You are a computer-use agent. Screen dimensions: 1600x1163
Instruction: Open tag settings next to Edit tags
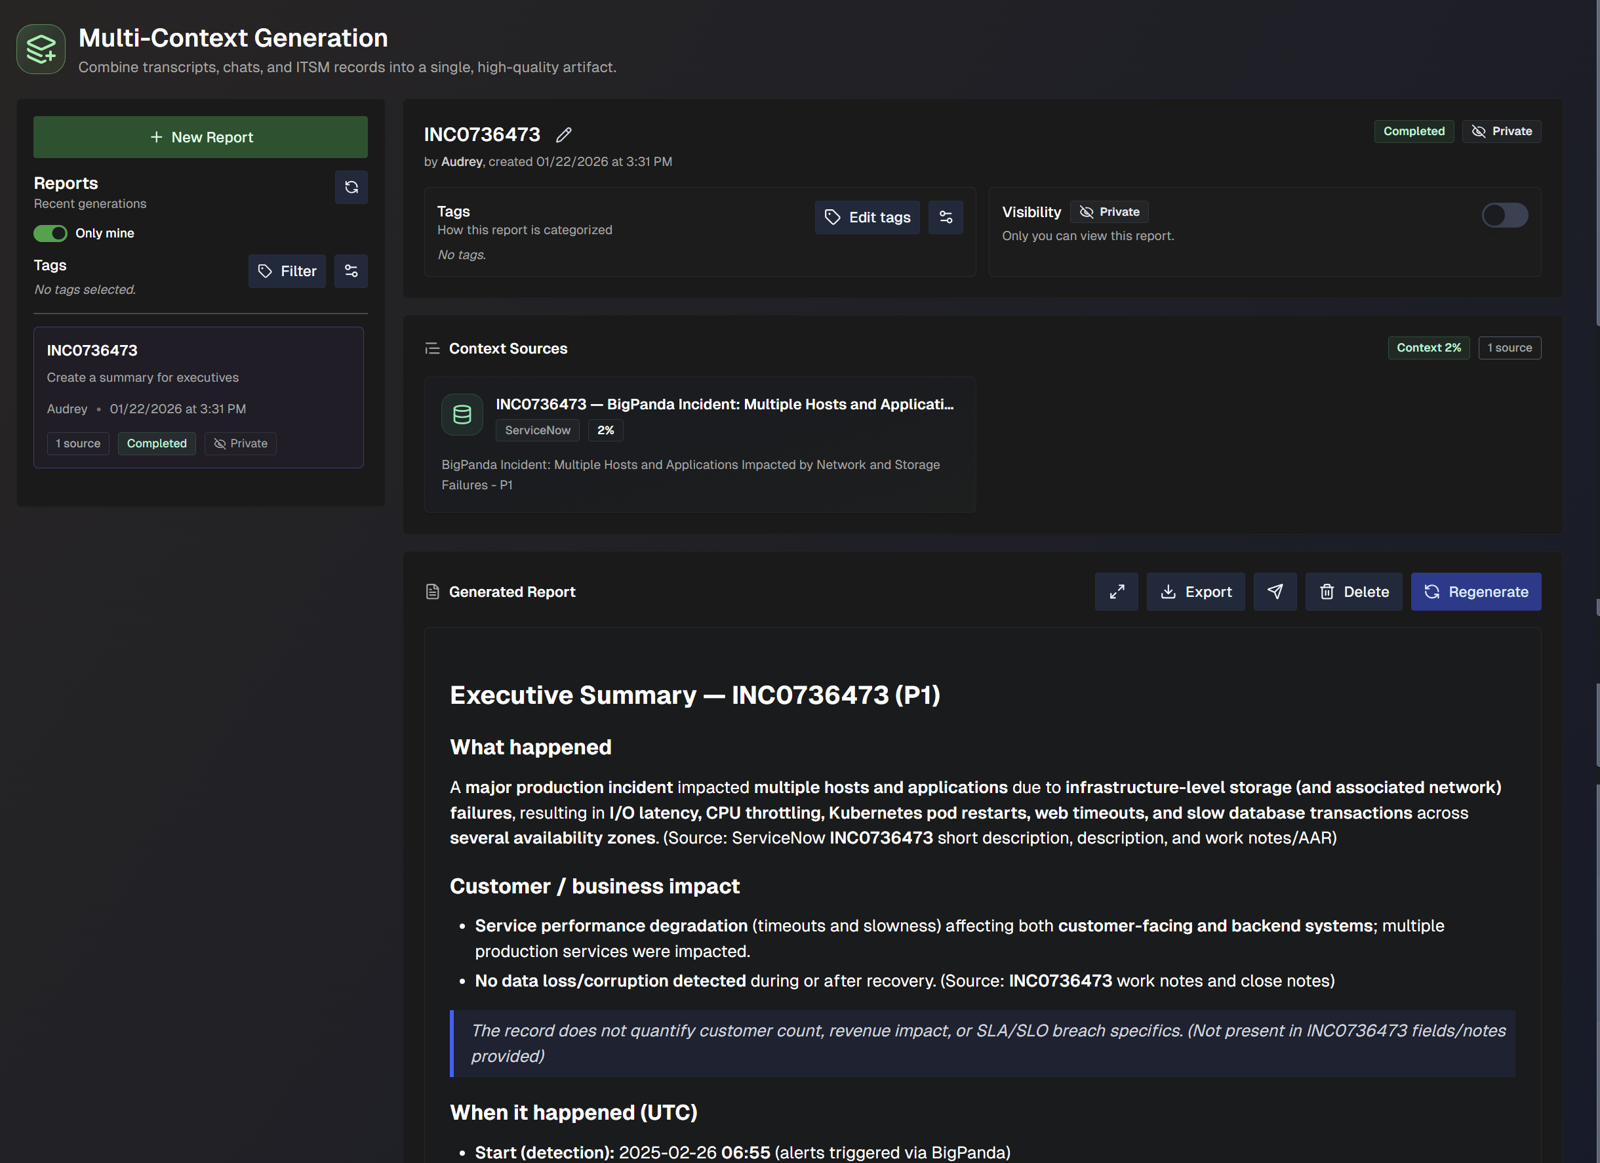946,217
